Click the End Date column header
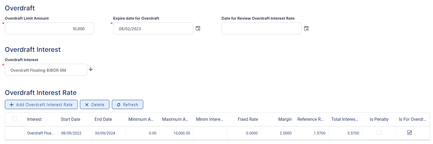Screen dimensions: 433x144 point(103,119)
